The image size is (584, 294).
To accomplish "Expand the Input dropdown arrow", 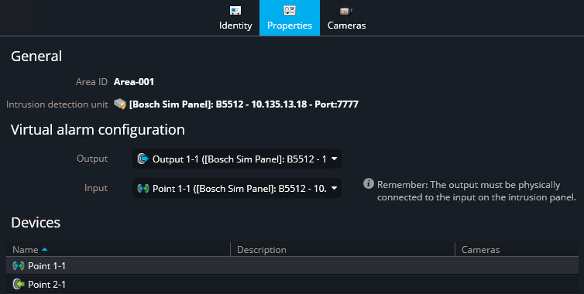I will [x=334, y=188].
